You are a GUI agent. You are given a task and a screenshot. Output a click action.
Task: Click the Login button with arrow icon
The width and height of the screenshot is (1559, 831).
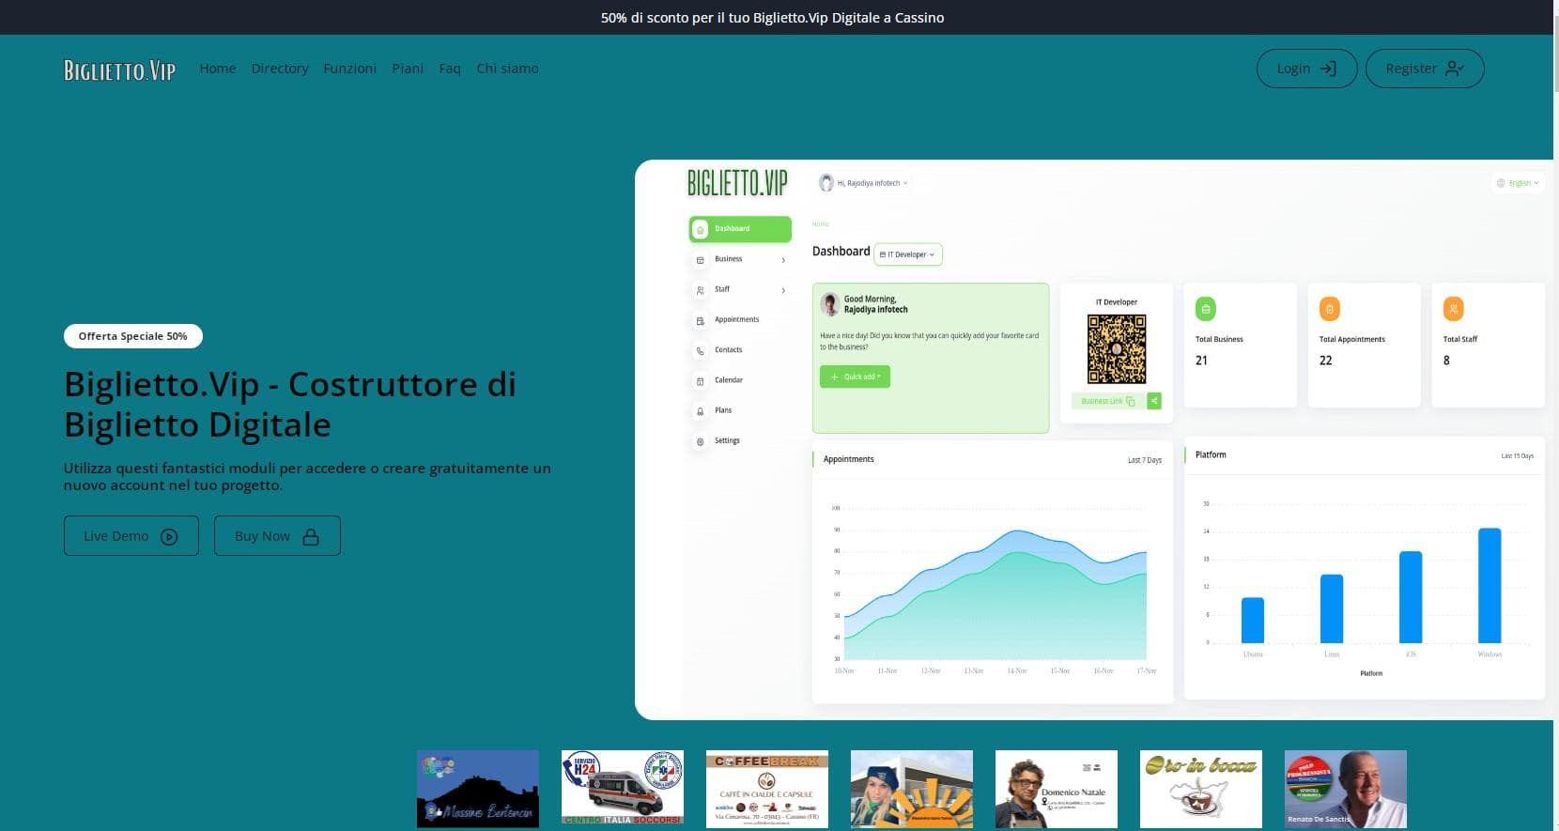click(1306, 69)
